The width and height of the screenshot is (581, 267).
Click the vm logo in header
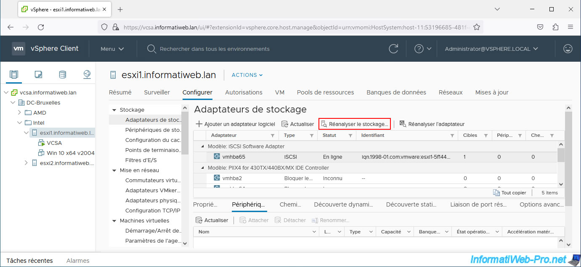tap(19, 49)
